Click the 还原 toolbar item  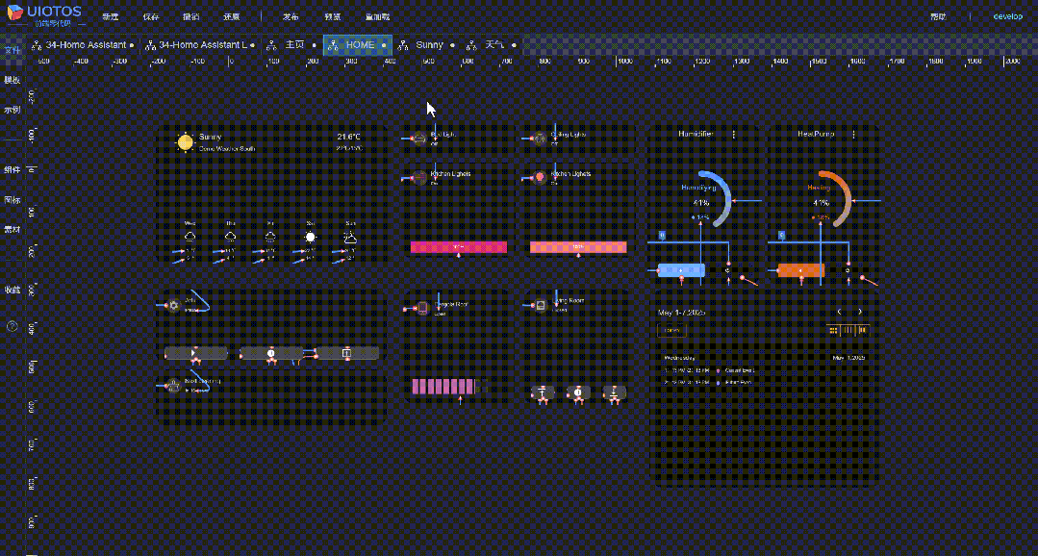click(231, 16)
